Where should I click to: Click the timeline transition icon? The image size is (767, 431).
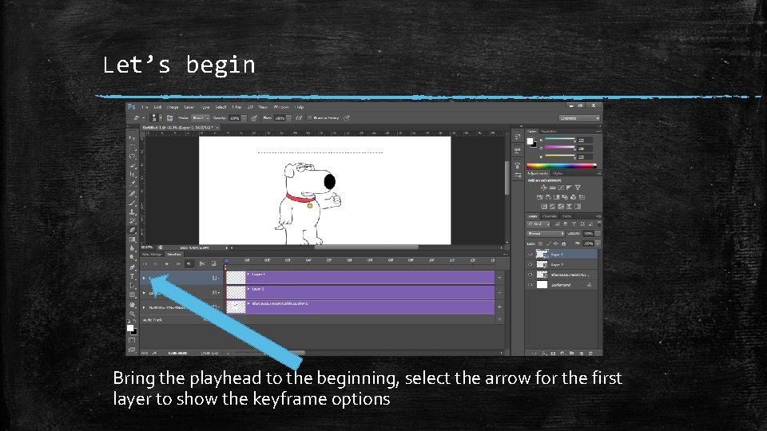pos(214,264)
